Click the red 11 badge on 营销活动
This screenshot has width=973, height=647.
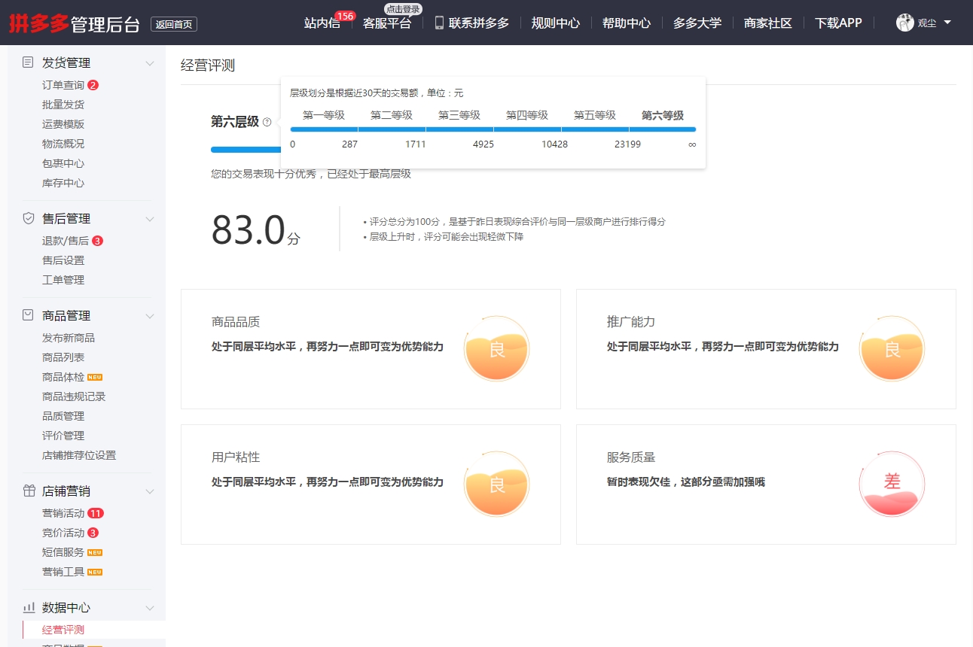click(96, 513)
